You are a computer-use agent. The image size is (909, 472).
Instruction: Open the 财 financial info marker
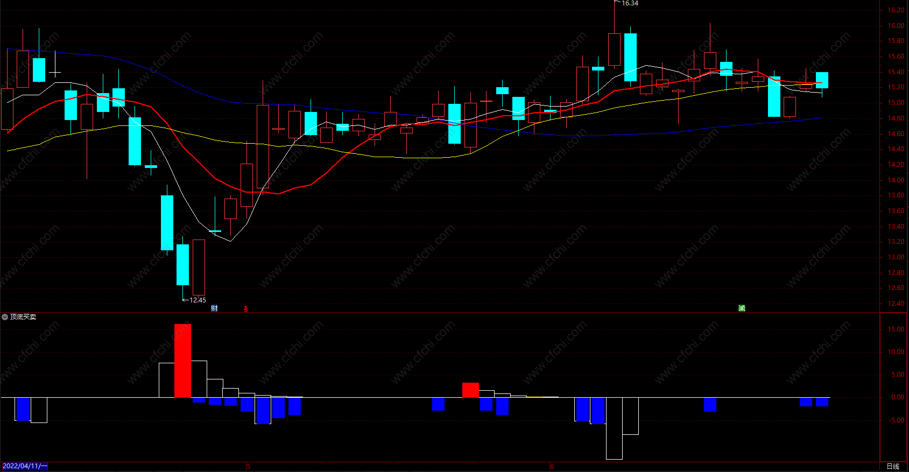click(215, 308)
